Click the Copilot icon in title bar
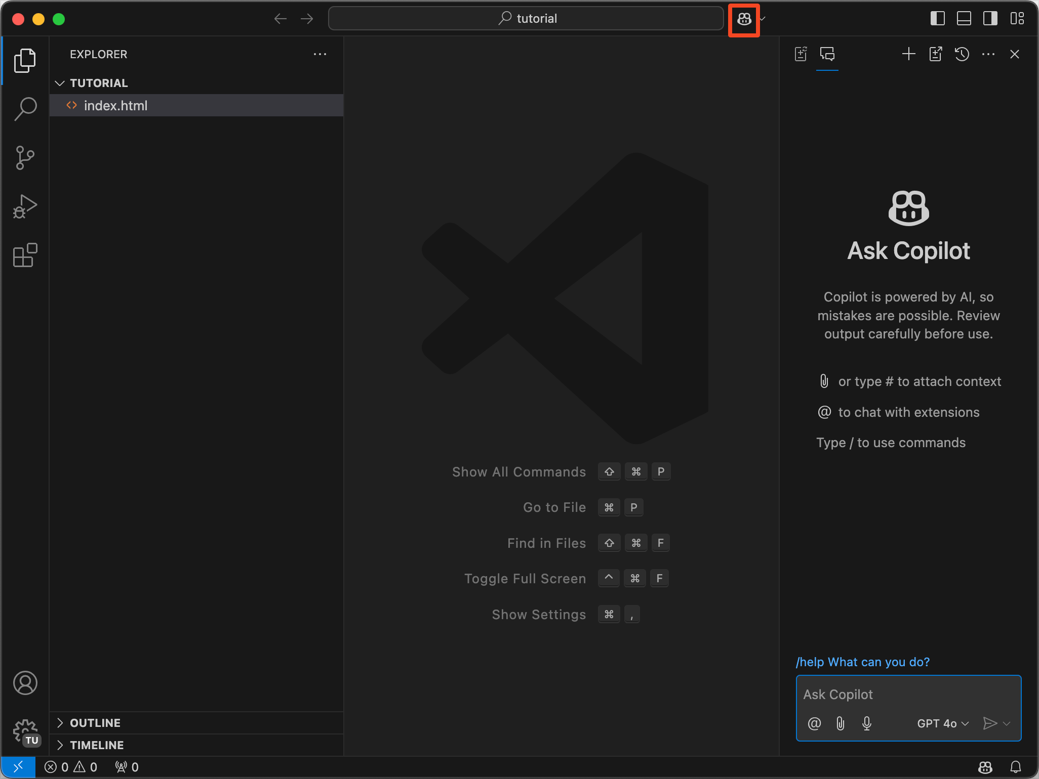Screen dimensions: 1039x779 [744, 19]
